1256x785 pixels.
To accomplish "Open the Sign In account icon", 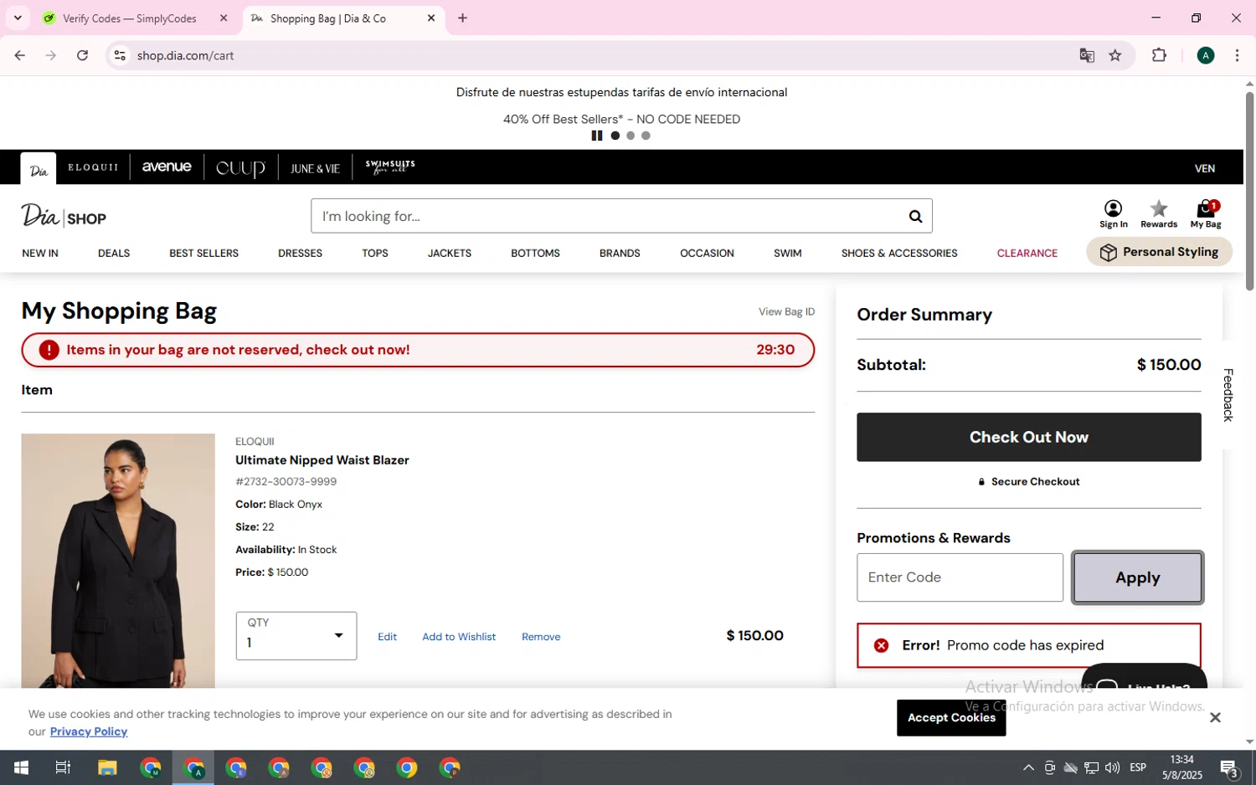I will 1113,214.
